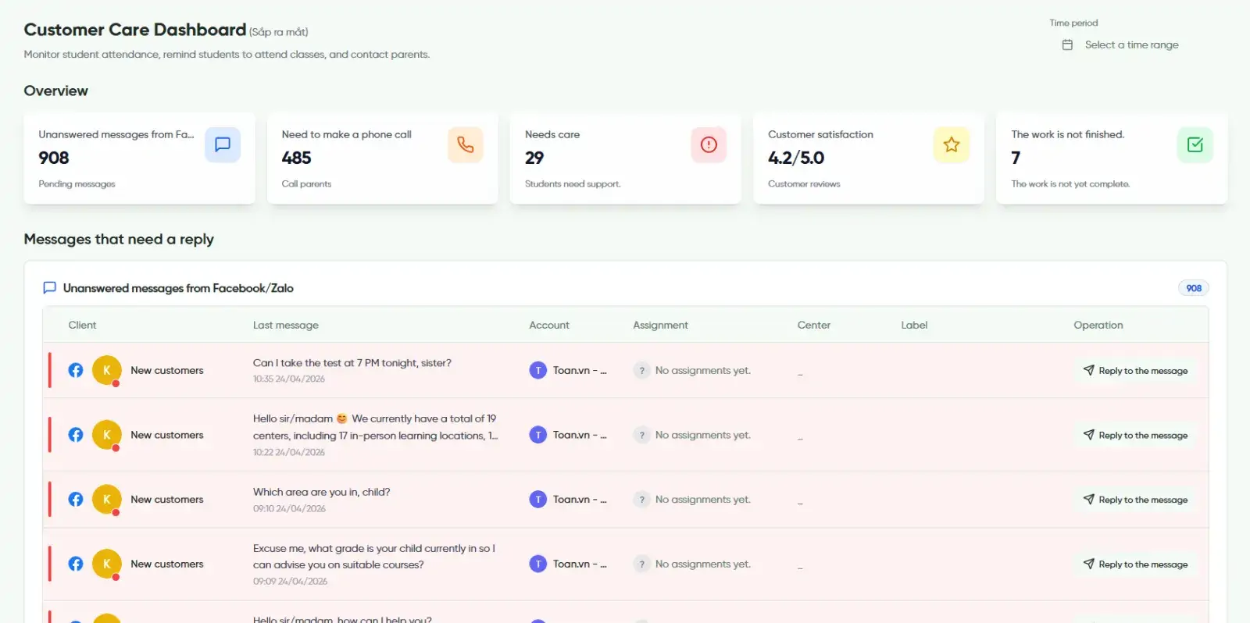
Task: Click the 'Messages that need a reply' heading
Action: [x=119, y=239]
